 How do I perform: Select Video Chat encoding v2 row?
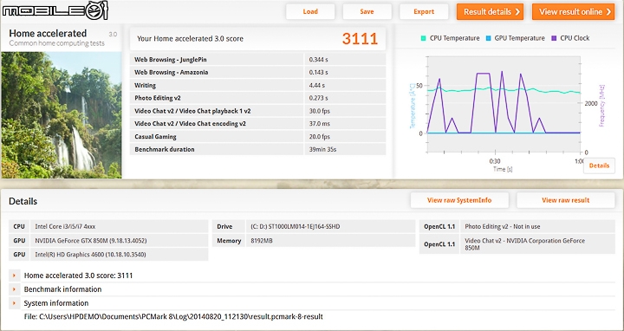pyautogui.click(x=258, y=123)
